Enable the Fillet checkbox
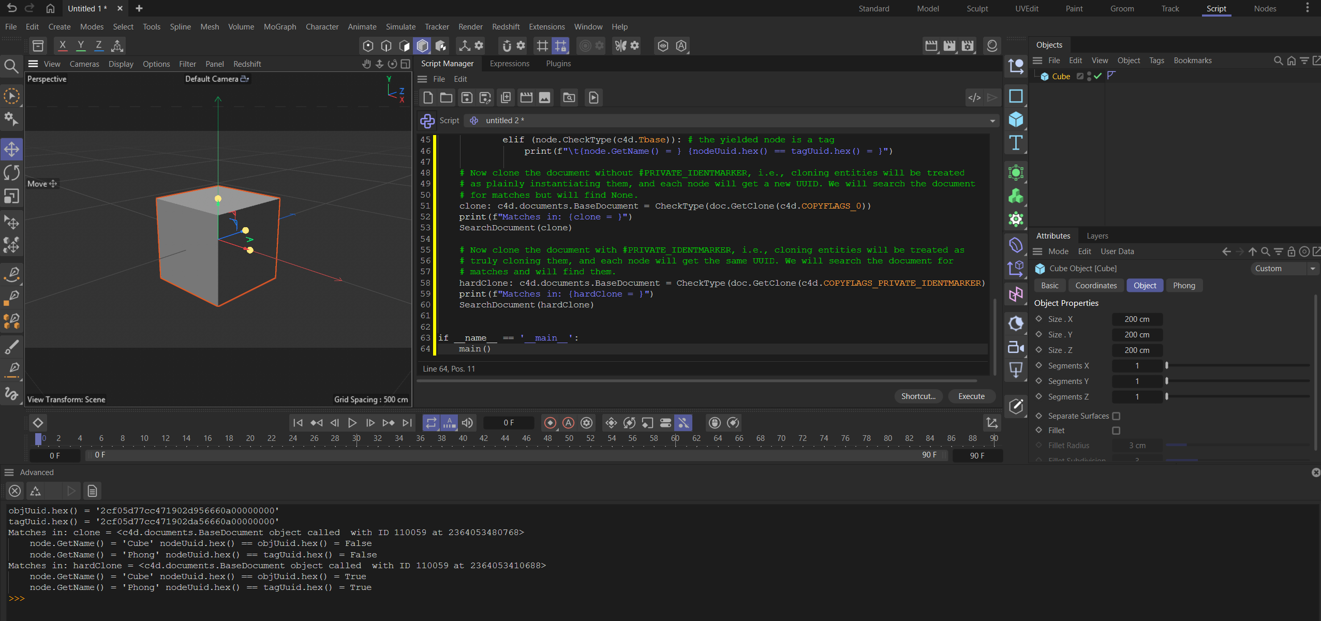Viewport: 1321px width, 621px height. point(1116,431)
